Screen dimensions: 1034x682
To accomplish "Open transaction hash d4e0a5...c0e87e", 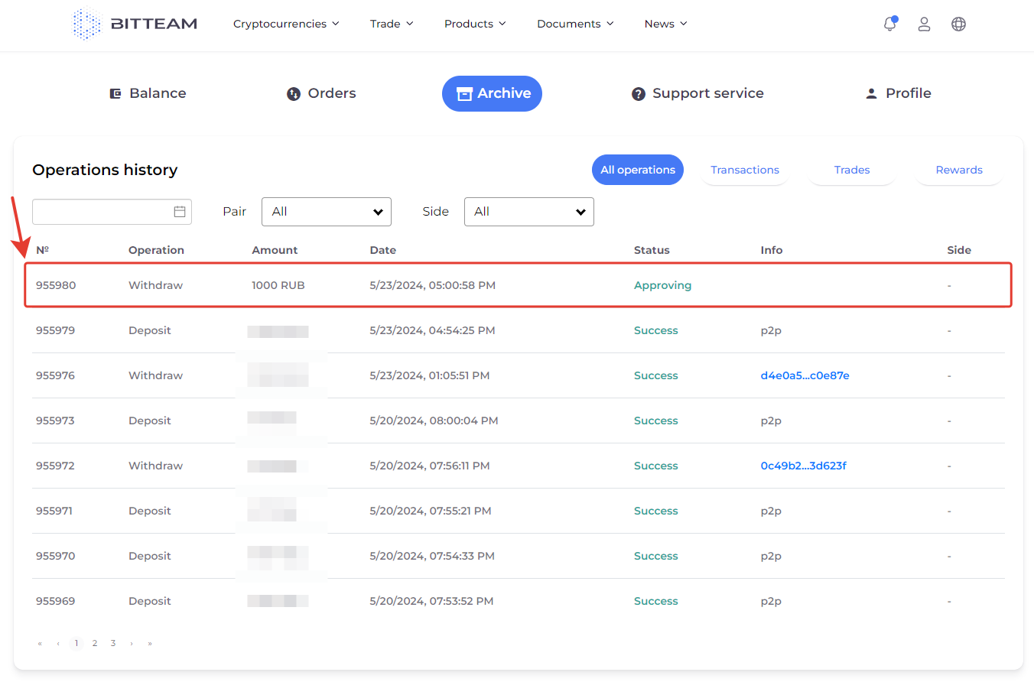I will [805, 375].
